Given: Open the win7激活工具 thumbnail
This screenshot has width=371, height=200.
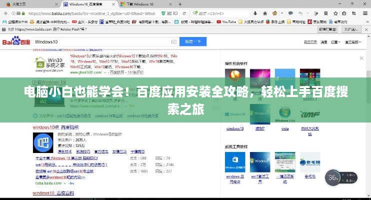Looking at the screenshot, I should coord(260,162).
